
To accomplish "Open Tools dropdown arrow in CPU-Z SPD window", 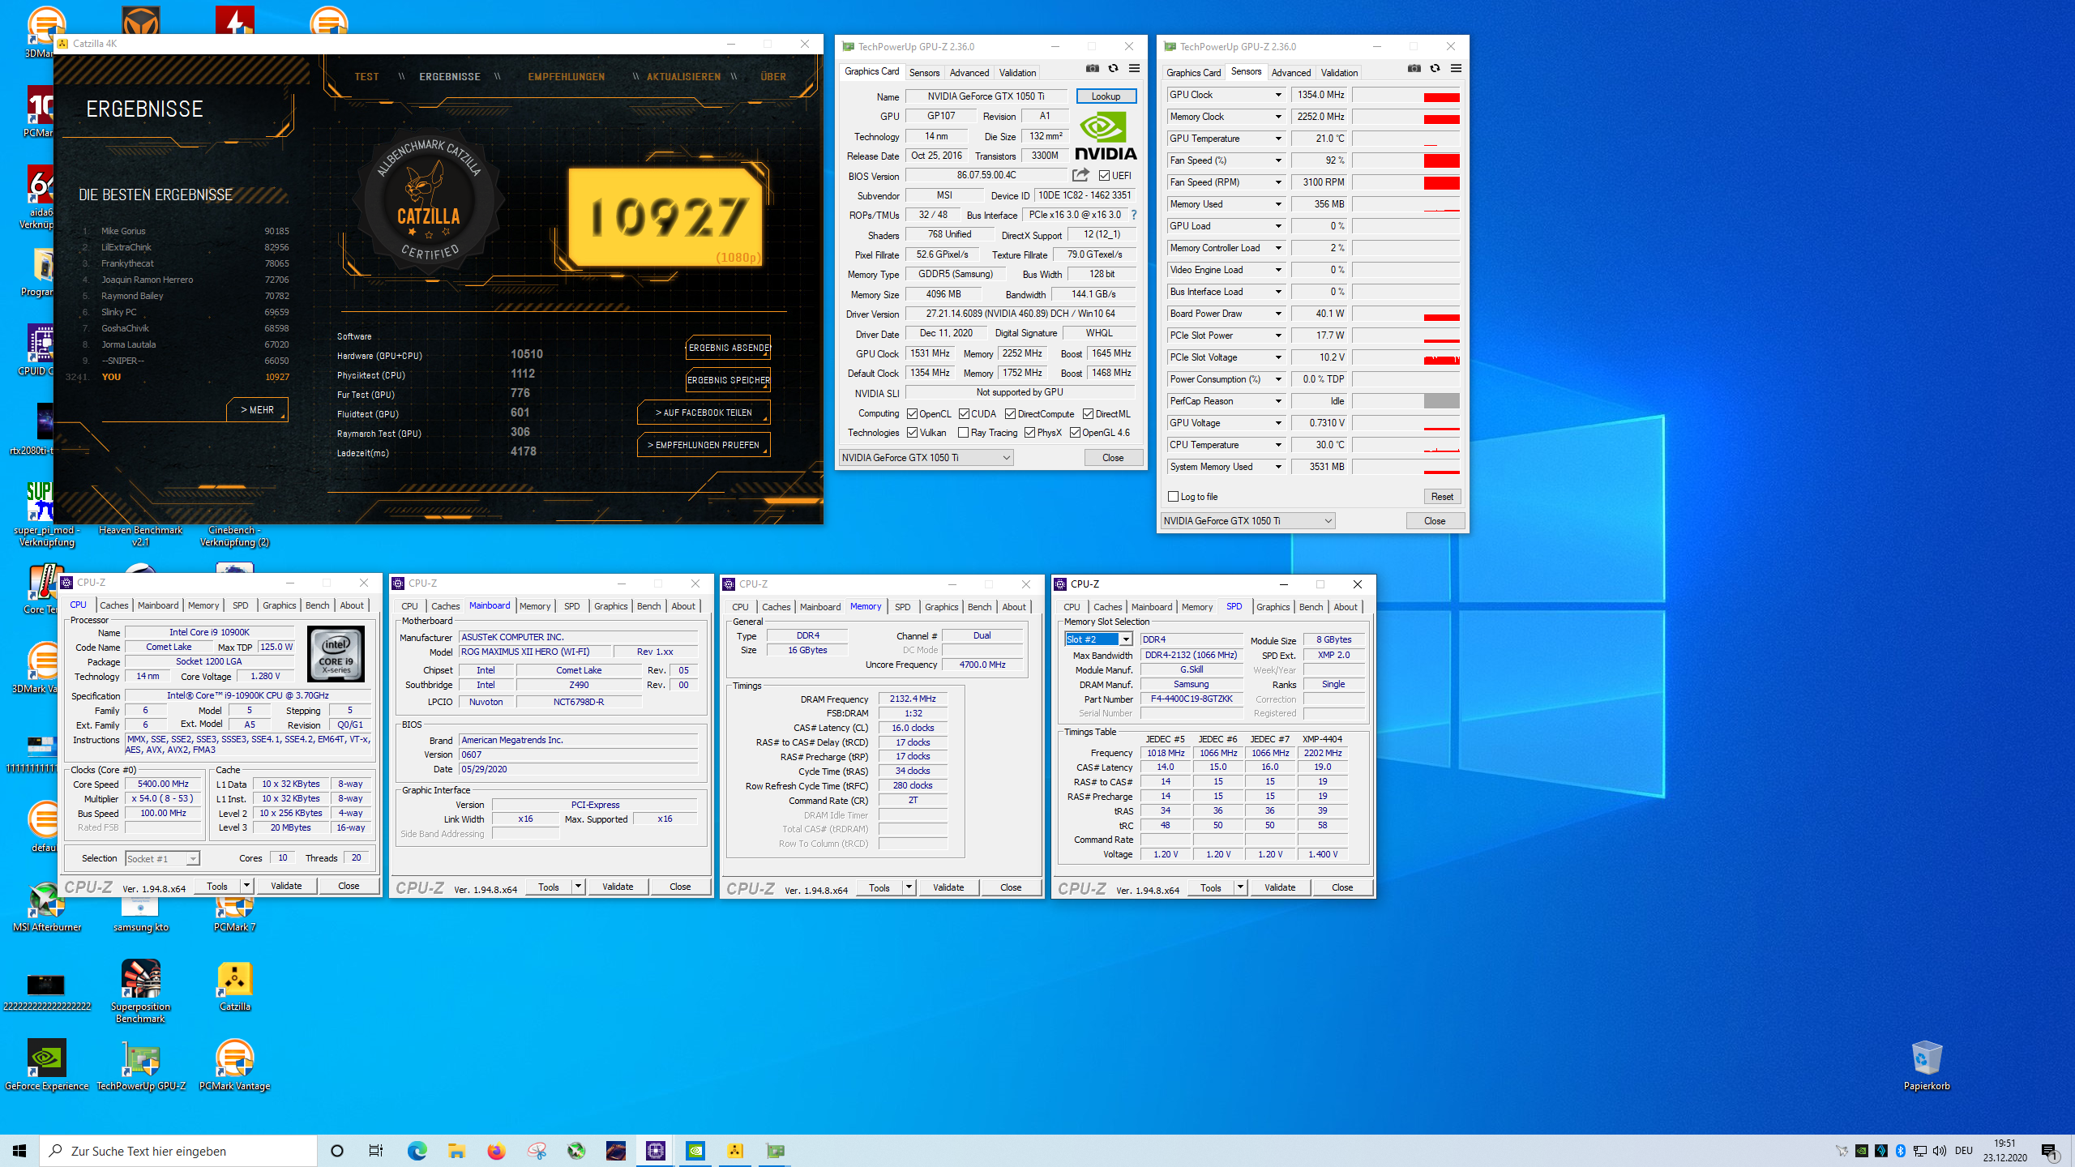I will click(1240, 887).
